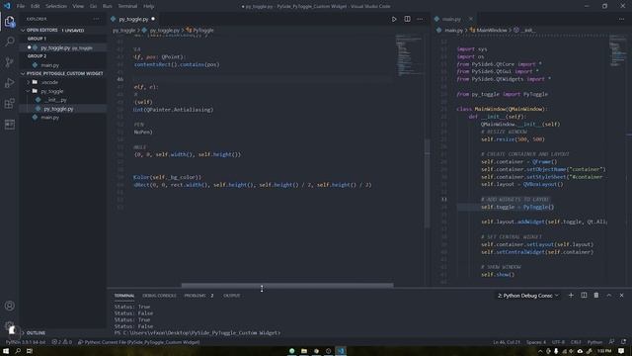Open the View menu
Screen dimensions: 632x356
click(78, 6)
